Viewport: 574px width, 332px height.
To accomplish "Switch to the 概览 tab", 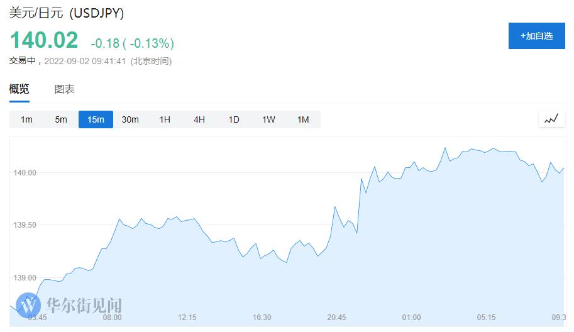I will point(19,89).
